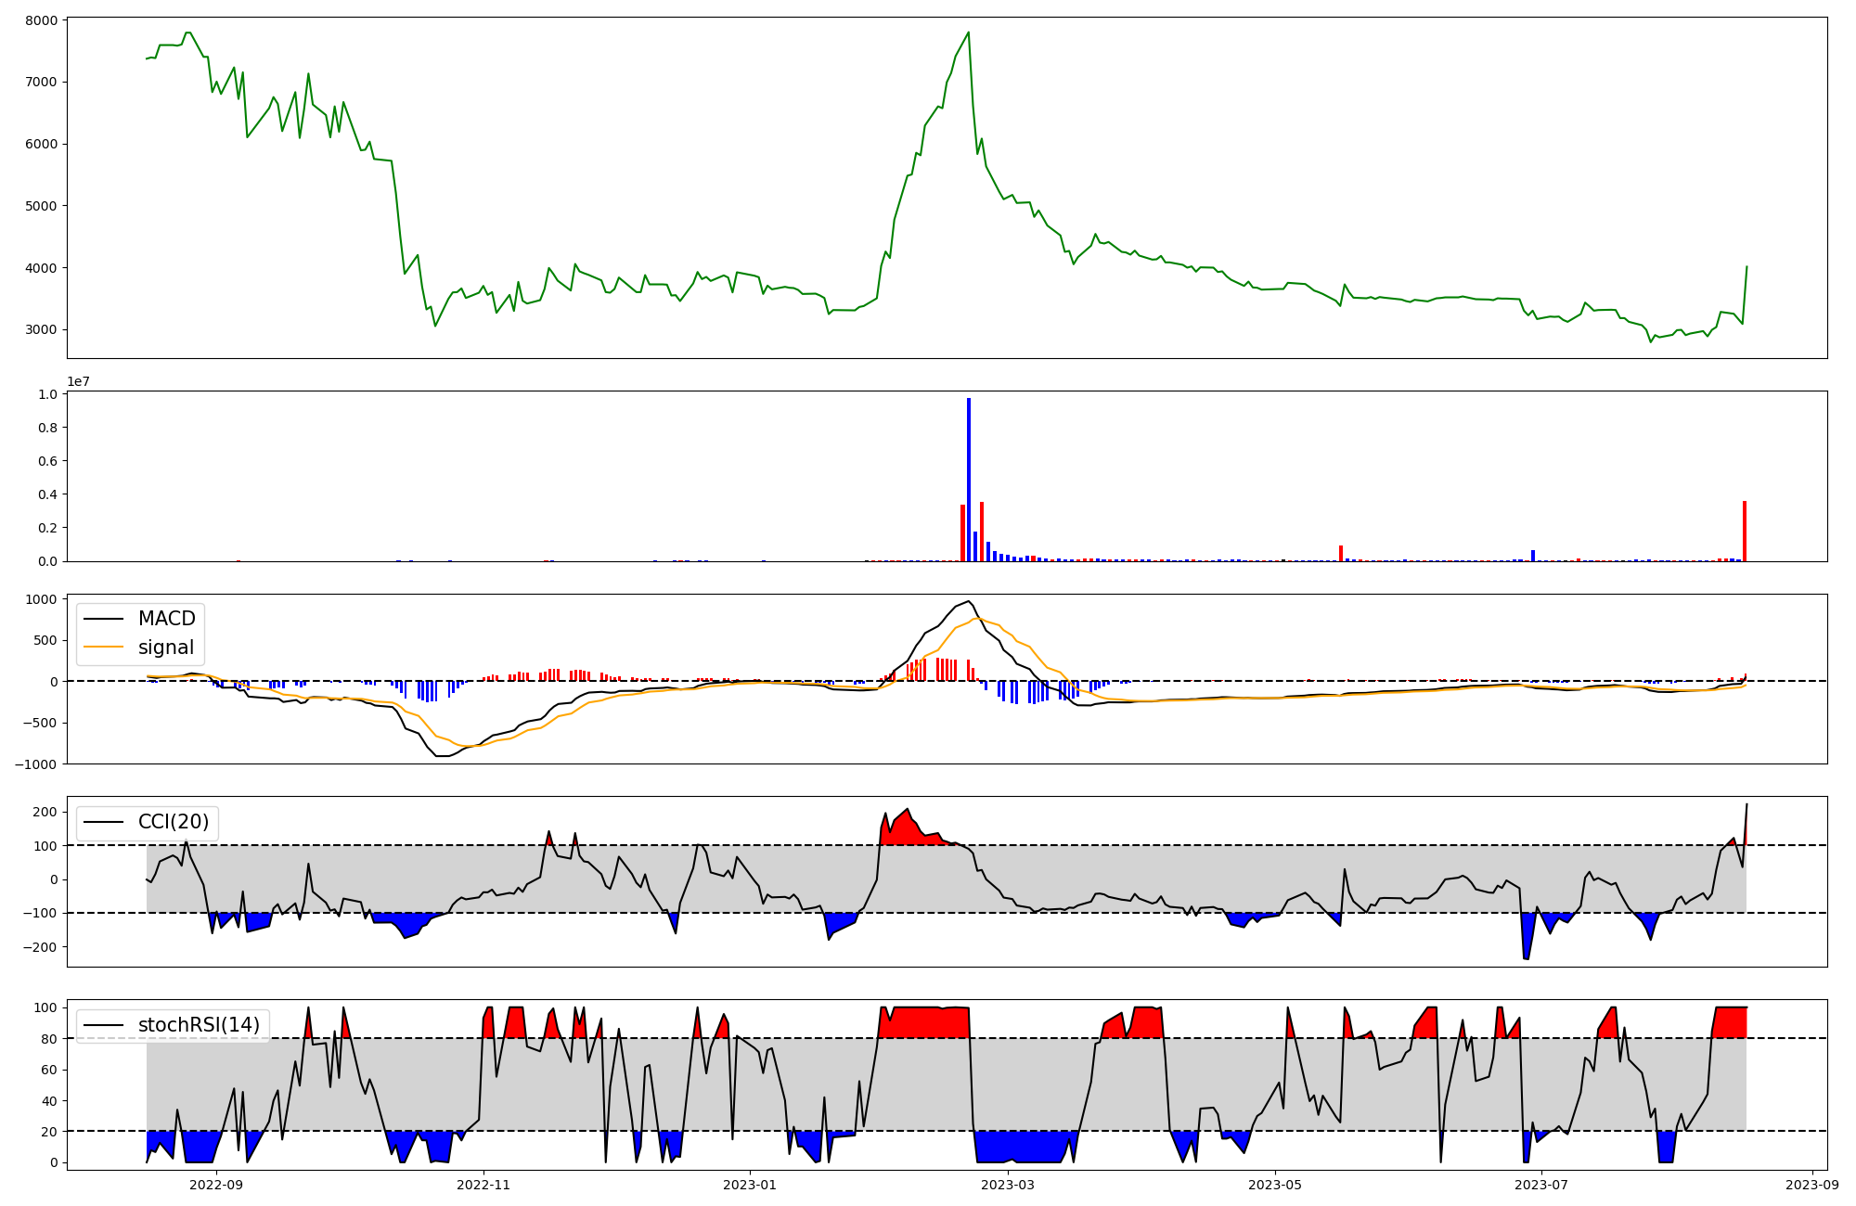
Task: Click the last red volume bar
Action: [x=1745, y=532]
